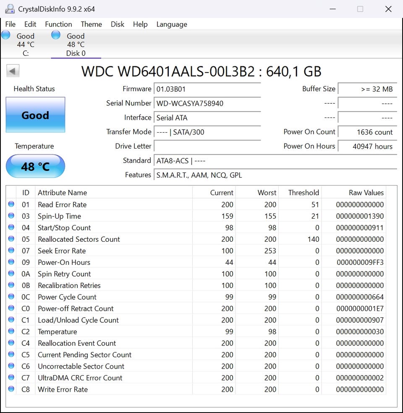Click the status dot for Reallocated Sectors Count

pos(11,239)
